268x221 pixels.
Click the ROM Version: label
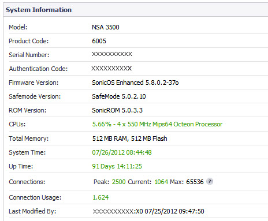28,110
